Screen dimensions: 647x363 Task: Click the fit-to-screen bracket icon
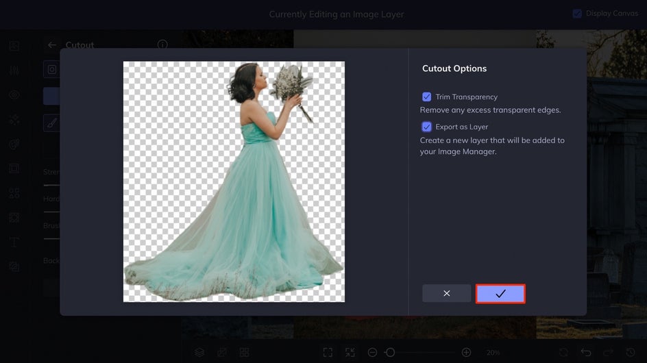coord(328,352)
